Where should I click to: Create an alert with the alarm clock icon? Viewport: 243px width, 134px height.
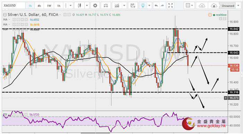pyautogui.click(x=133, y=6)
